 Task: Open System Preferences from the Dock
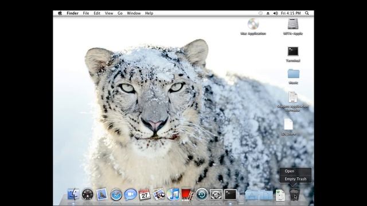[x=216, y=195]
